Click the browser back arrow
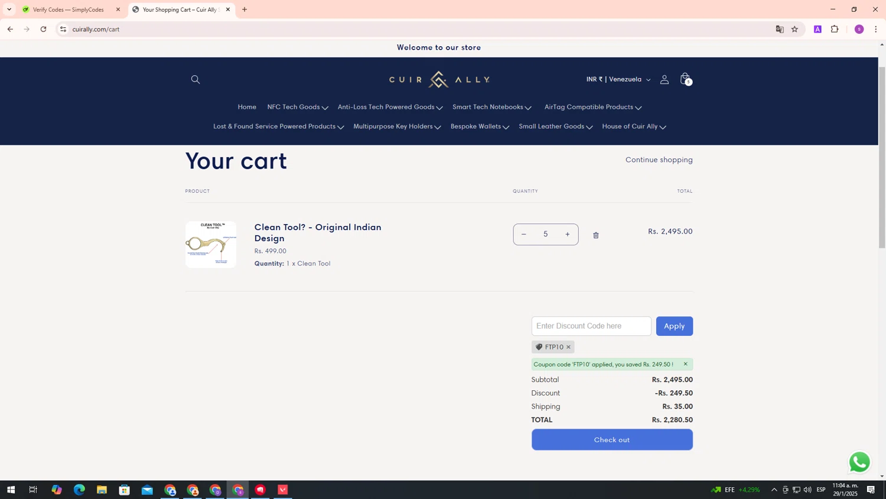 click(x=10, y=29)
